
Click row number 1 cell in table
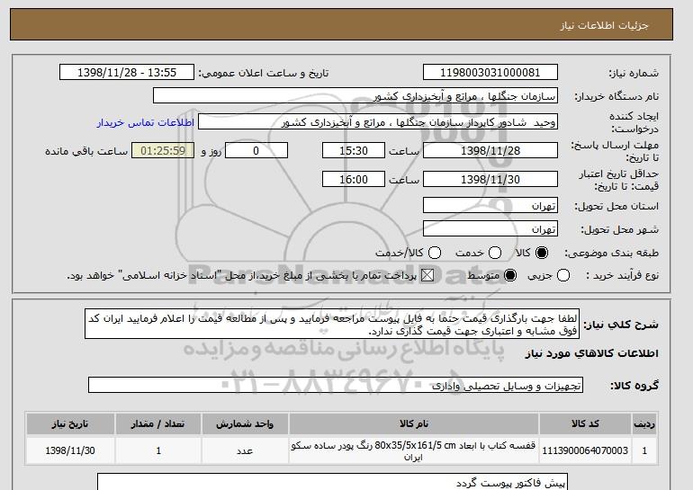(644, 450)
